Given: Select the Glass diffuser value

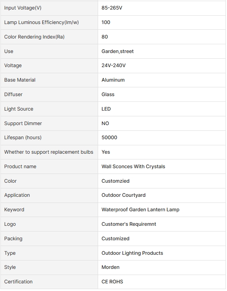Looking at the screenshot, I should tap(108, 95).
